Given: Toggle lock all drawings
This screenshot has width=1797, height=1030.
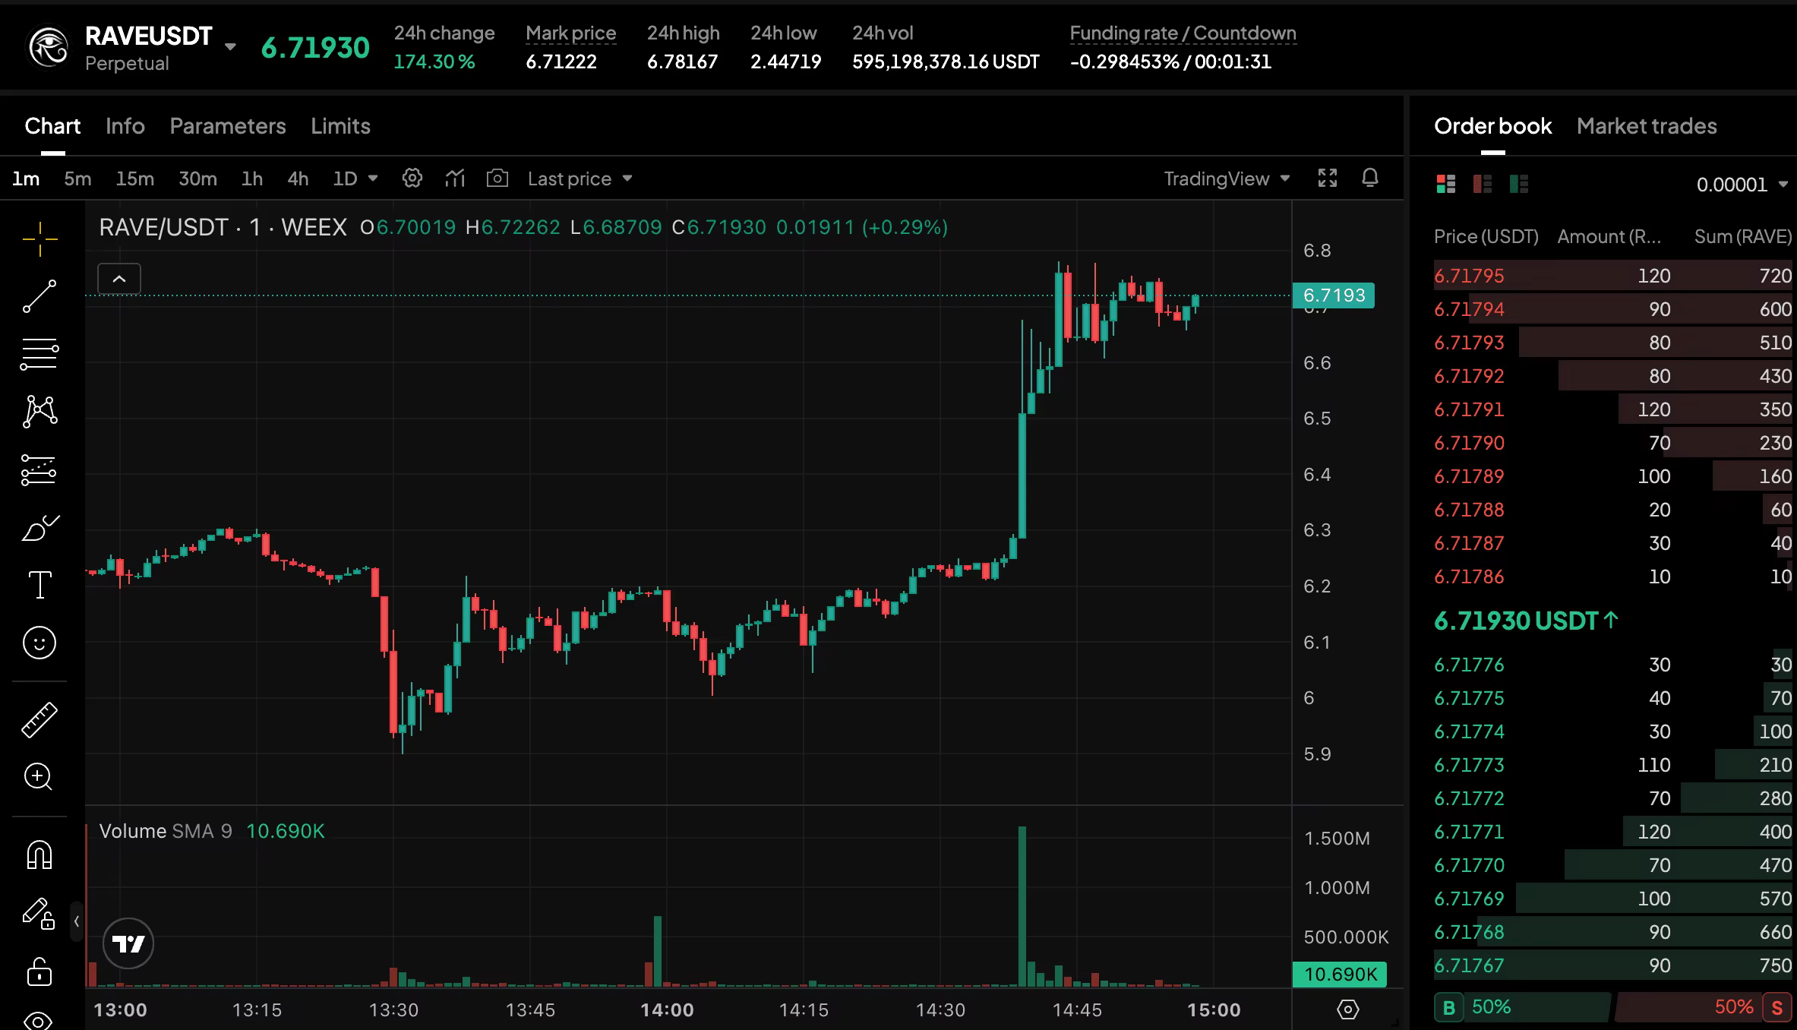Looking at the screenshot, I should tap(39, 971).
